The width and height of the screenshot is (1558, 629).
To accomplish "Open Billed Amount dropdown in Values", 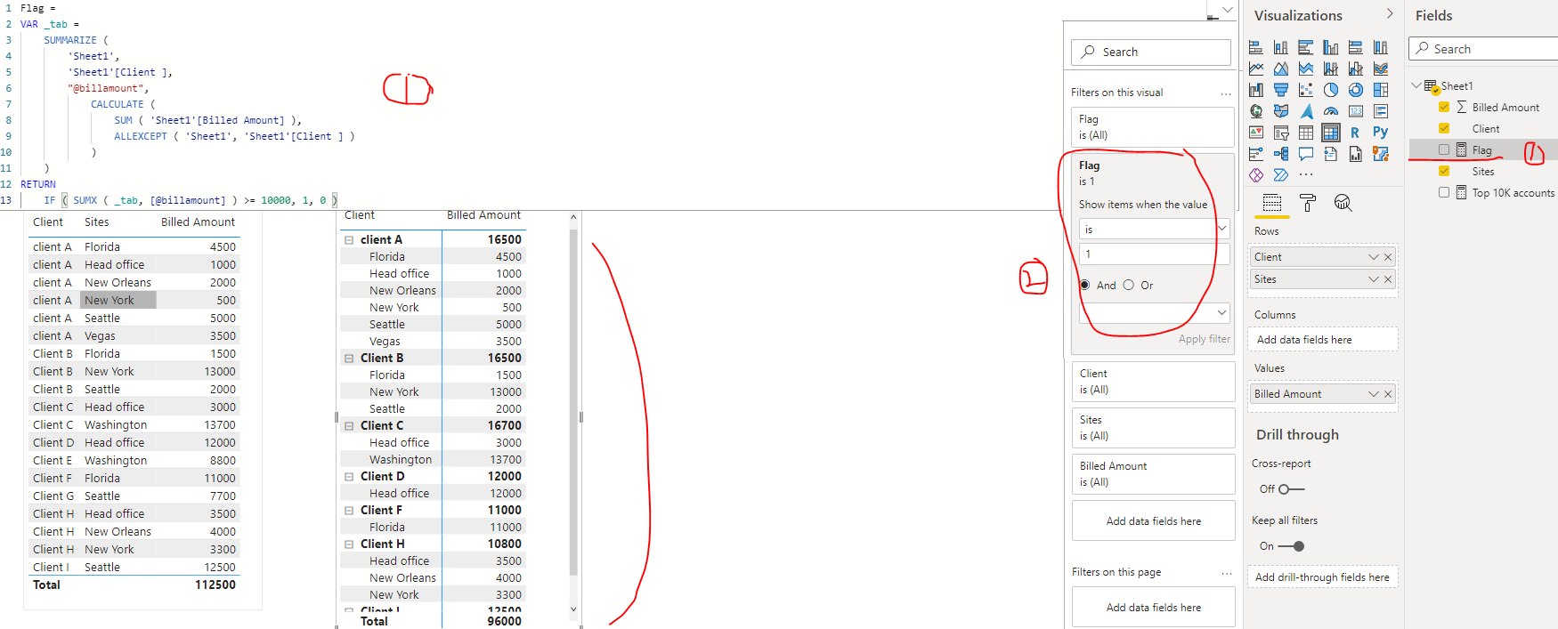I will pos(1373,394).
